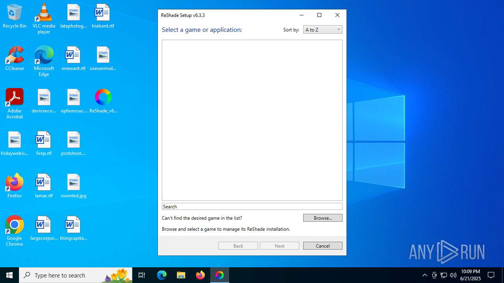This screenshot has width=504, height=283.
Task: Select the thingcapita document icon
Action: point(73,229)
